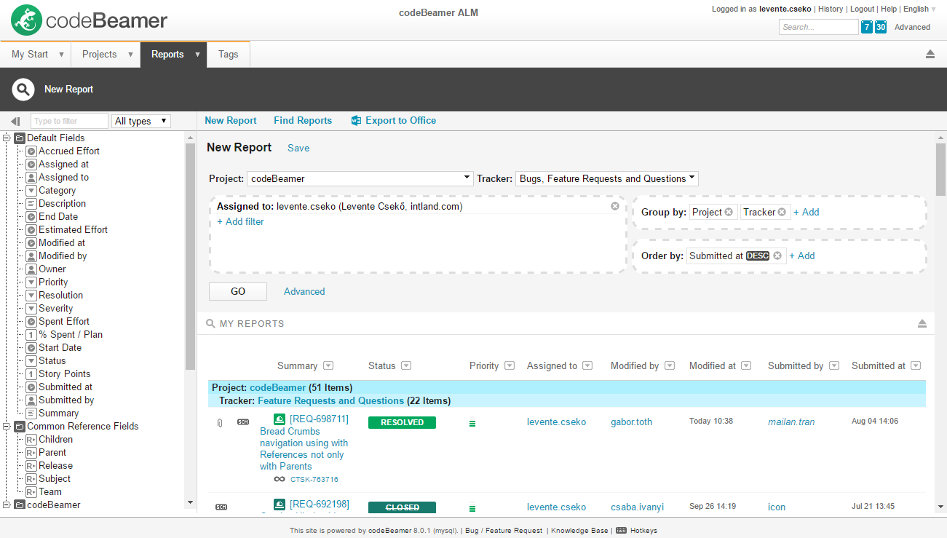
Task: Click the Story Points number icon
Action: pos(31,374)
